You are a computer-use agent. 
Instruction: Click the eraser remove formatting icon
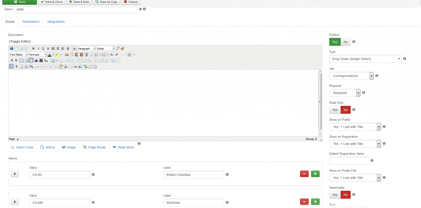point(117,49)
